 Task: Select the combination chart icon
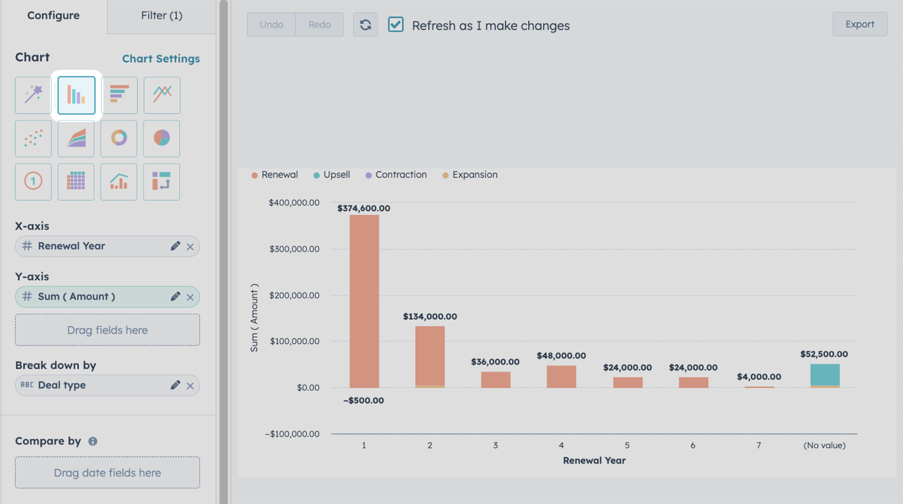coord(119,182)
